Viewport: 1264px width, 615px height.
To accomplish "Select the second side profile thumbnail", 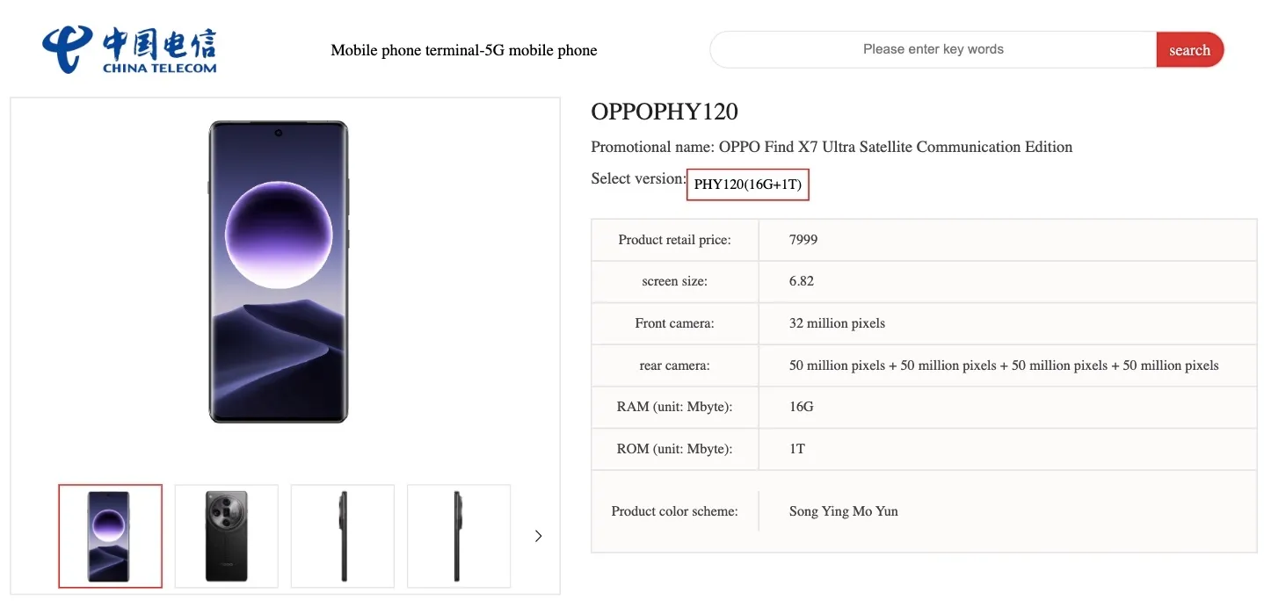I will (459, 536).
